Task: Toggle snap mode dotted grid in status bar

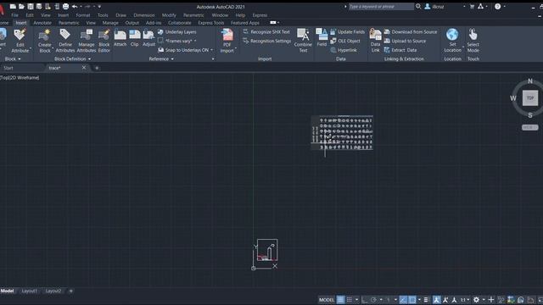Action: (350, 299)
